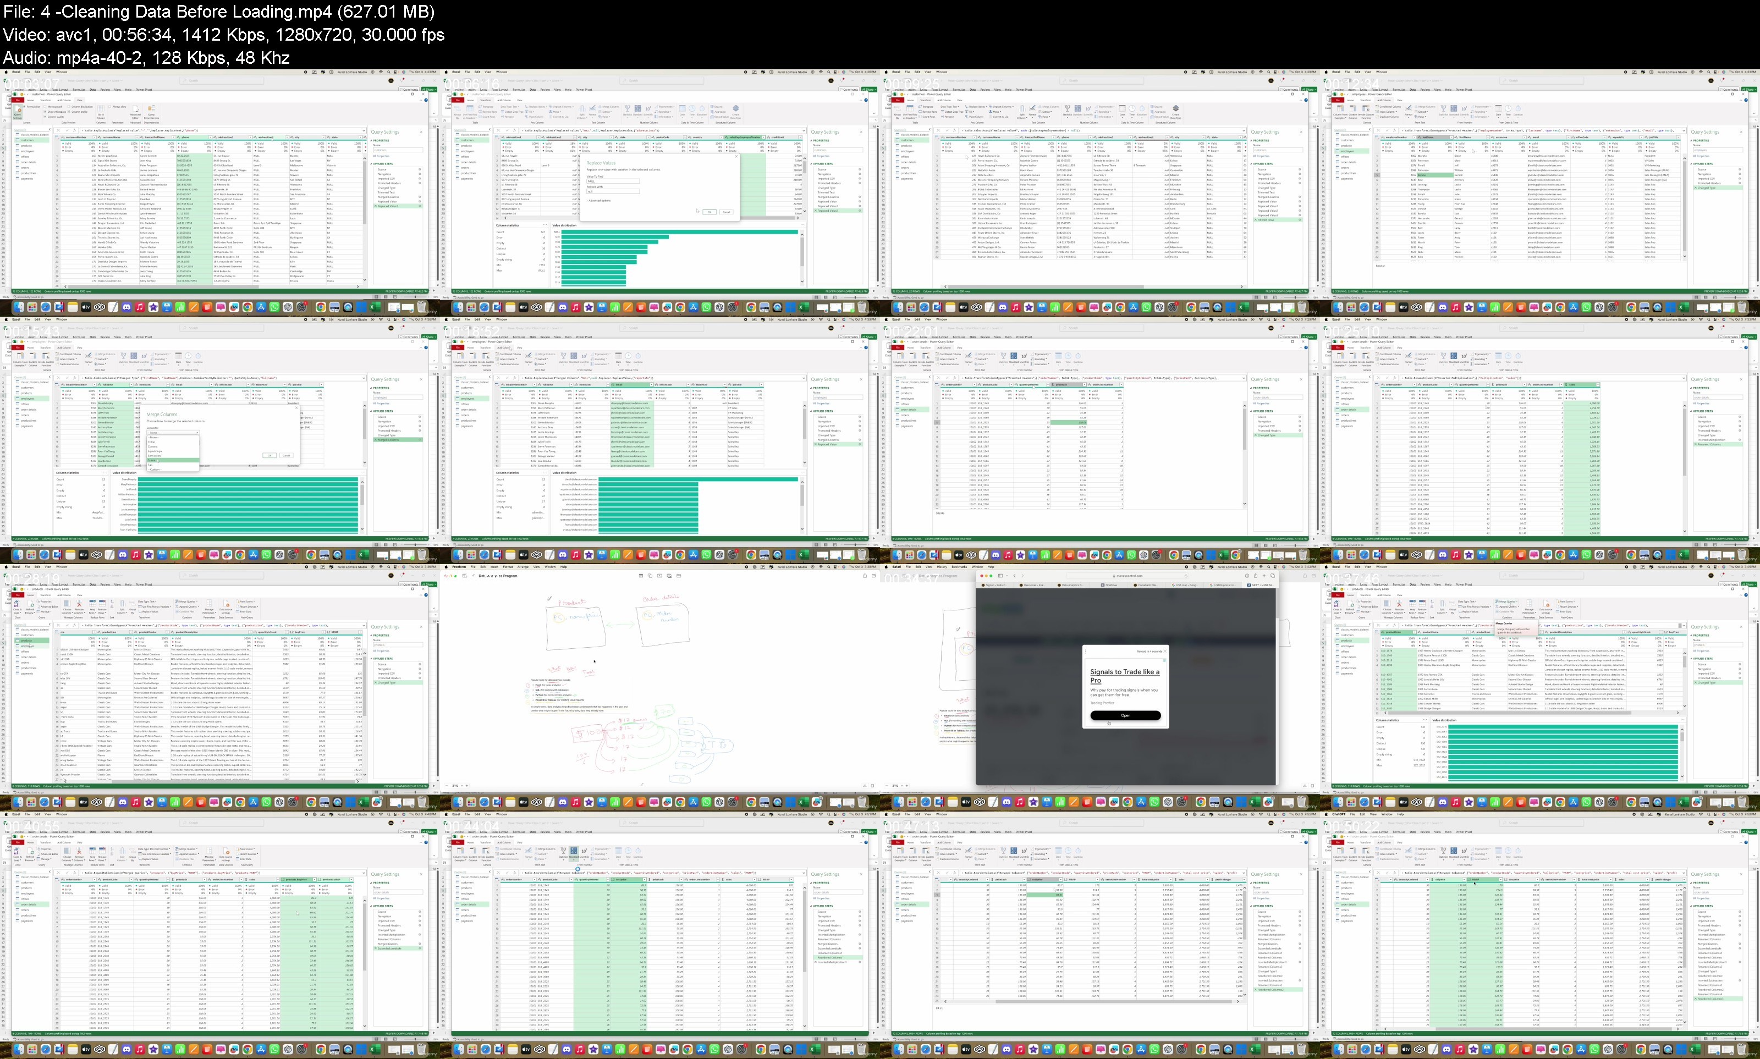Click the black Open button in ad popup
Viewport: 1760px width, 1059px height.
click(x=1126, y=716)
